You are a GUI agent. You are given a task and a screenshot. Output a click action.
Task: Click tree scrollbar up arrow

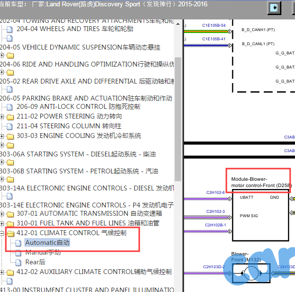point(178,24)
